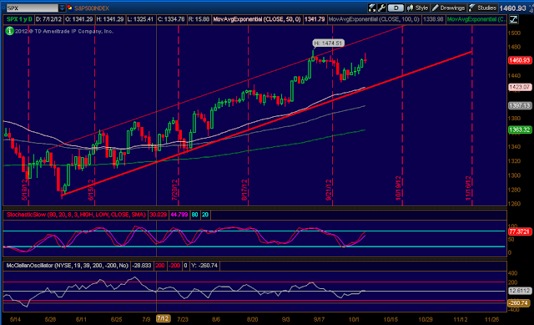Screen dimensions: 534x325
Task: Click the 1338.98 EMA value
Action: pyautogui.click(x=433, y=19)
